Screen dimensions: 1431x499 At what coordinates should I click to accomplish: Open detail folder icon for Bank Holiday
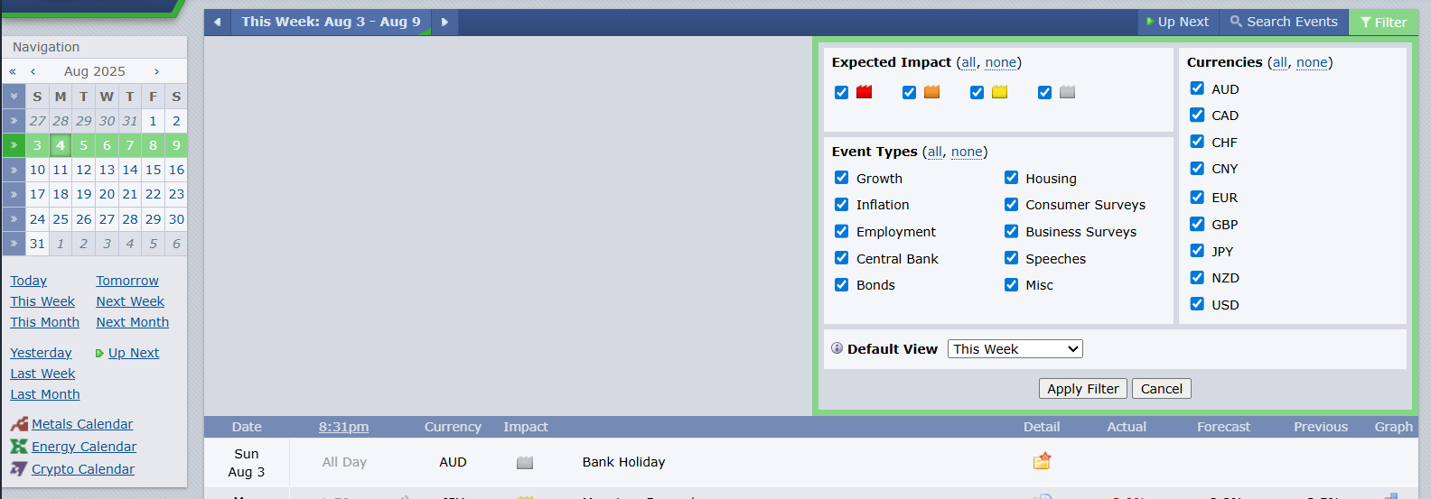[x=1042, y=461]
